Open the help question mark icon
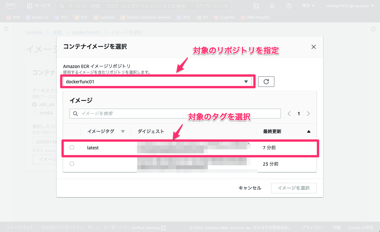The image size is (380, 232). coord(288,6)
